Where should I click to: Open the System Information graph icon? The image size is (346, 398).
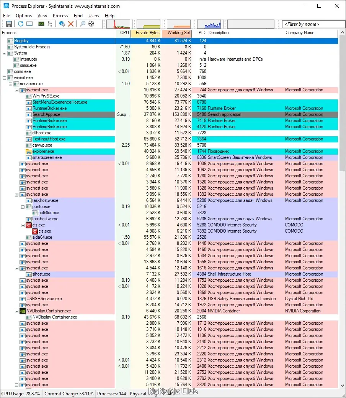[x=41, y=24]
